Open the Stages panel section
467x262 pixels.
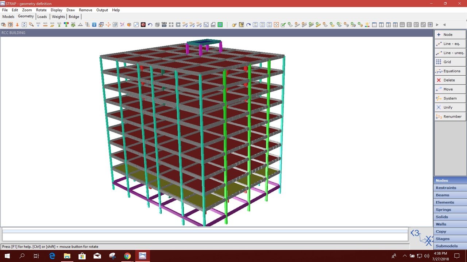click(450, 238)
